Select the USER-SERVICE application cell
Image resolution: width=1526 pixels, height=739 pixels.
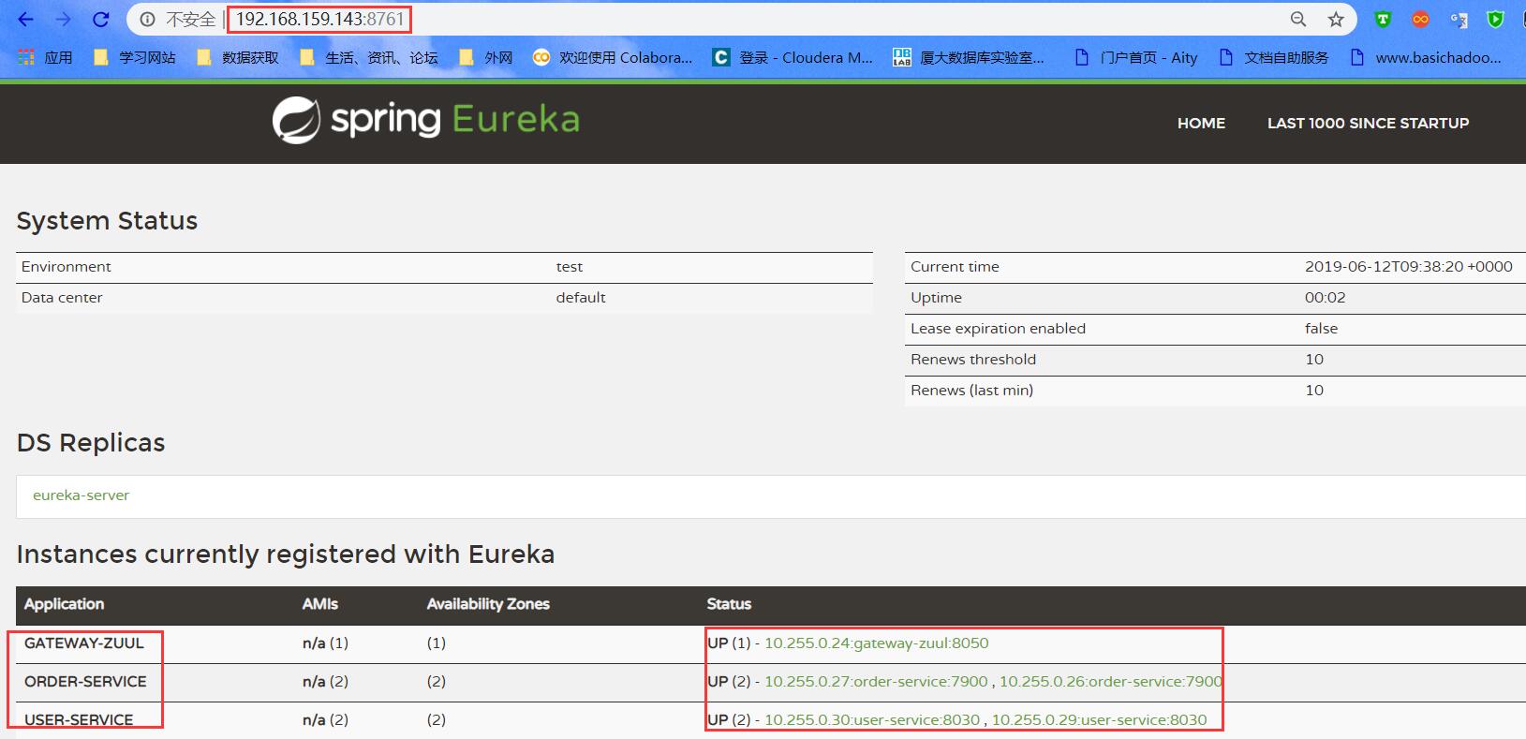[x=79, y=719]
